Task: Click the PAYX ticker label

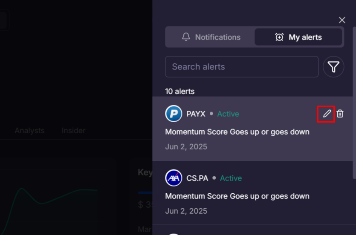Action: tap(196, 114)
